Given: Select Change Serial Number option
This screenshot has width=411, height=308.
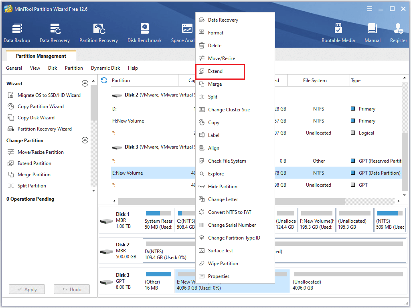Looking at the screenshot, I should pyautogui.click(x=235, y=225).
